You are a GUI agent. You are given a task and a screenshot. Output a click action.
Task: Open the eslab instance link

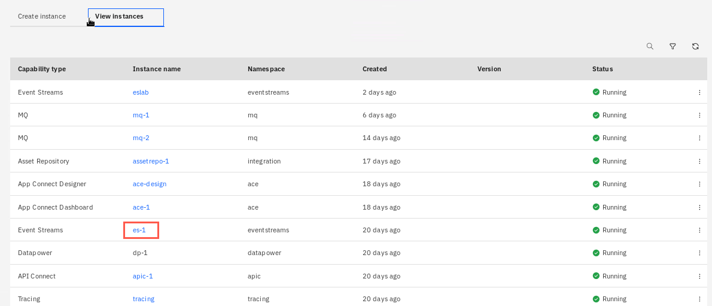[141, 92]
